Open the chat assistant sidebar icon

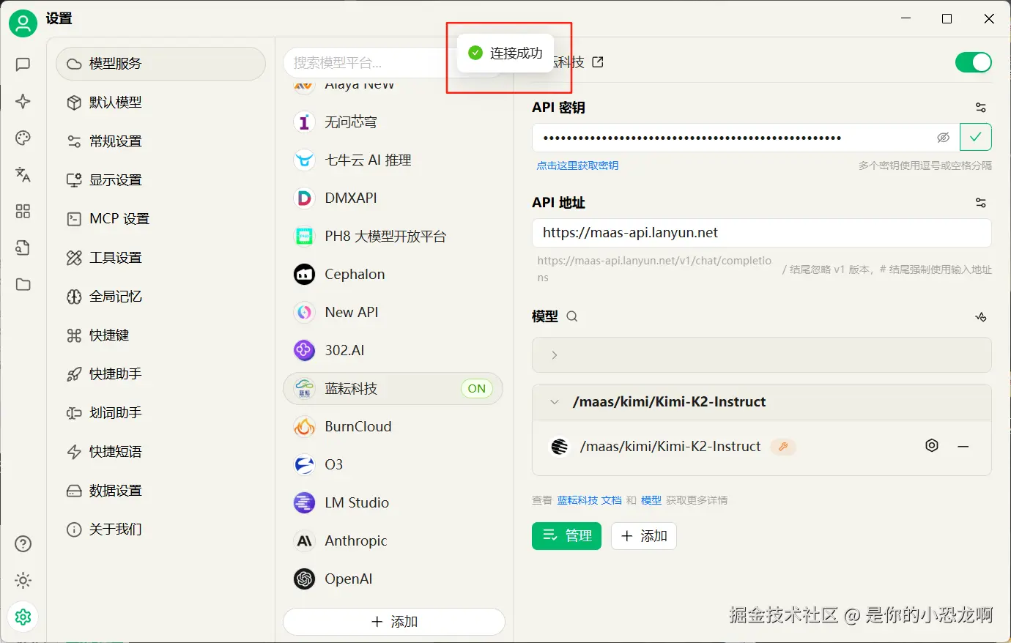pyautogui.click(x=23, y=64)
